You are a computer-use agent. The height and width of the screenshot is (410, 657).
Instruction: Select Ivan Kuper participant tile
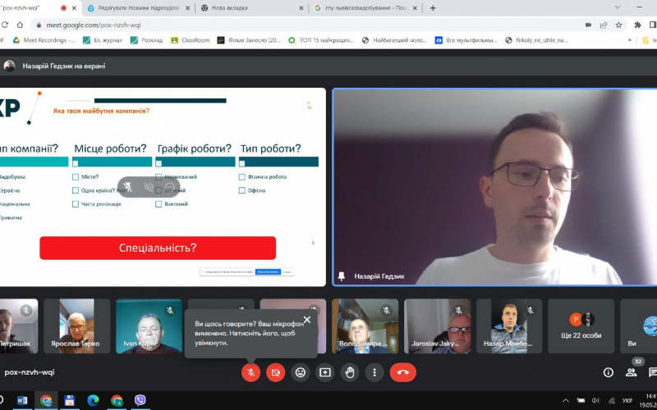click(x=149, y=326)
